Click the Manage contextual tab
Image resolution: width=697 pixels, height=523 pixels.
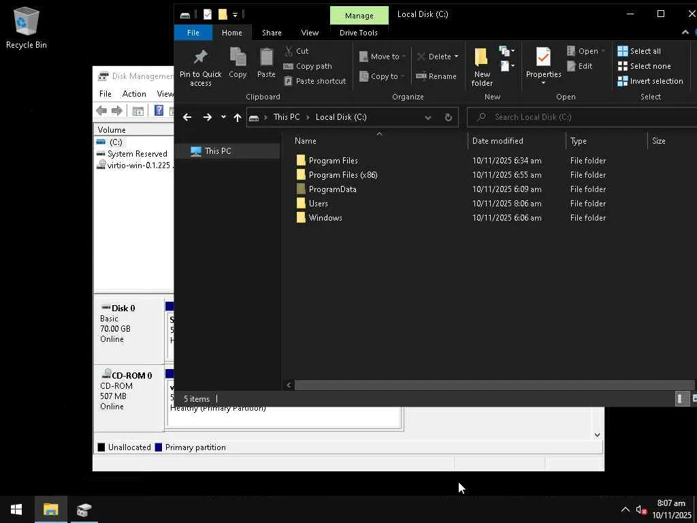pyautogui.click(x=359, y=16)
